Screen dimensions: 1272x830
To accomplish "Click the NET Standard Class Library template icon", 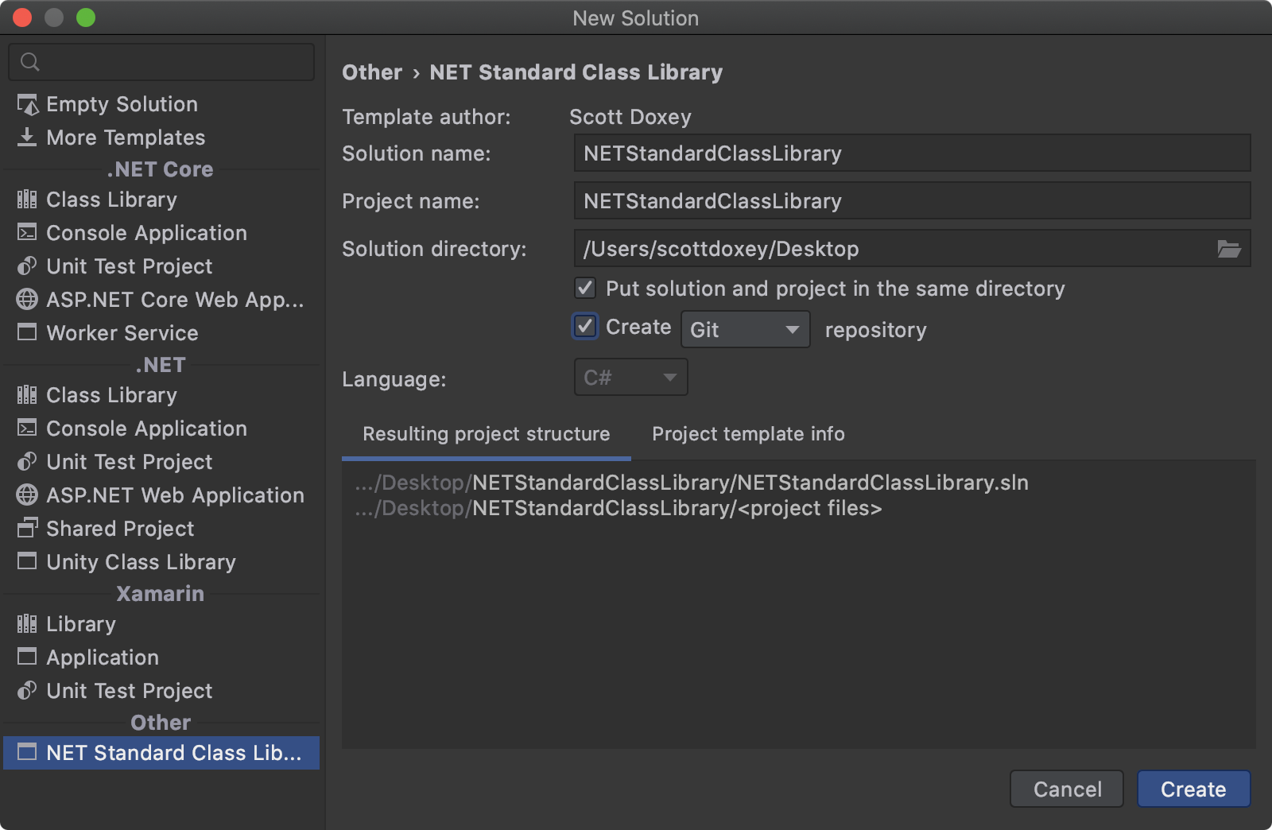I will (x=27, y=751).
